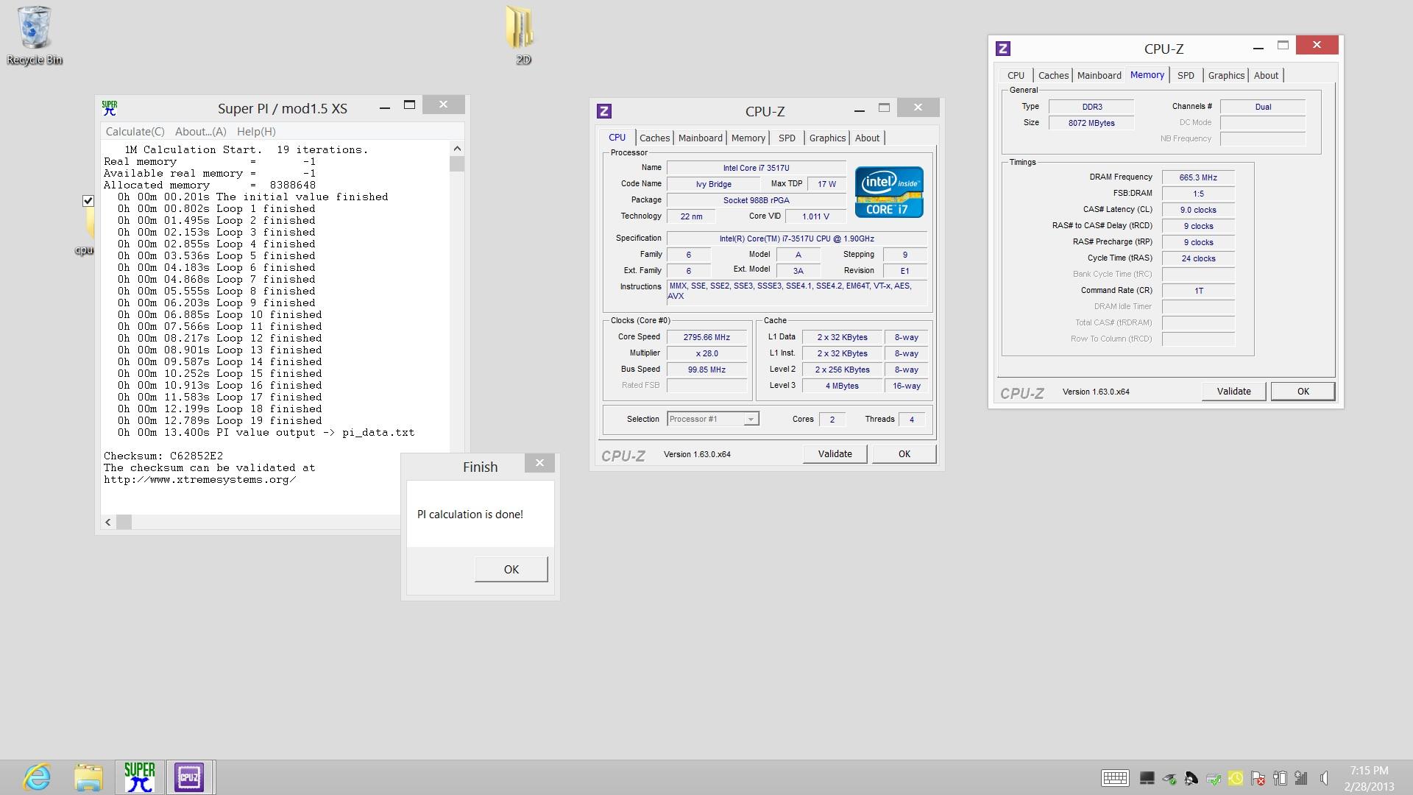The width and height of the screenshot is (1413, 795).
Task: Switch to Caches tab in the middle CPU-Z window
Action: [x=654, y=138]
